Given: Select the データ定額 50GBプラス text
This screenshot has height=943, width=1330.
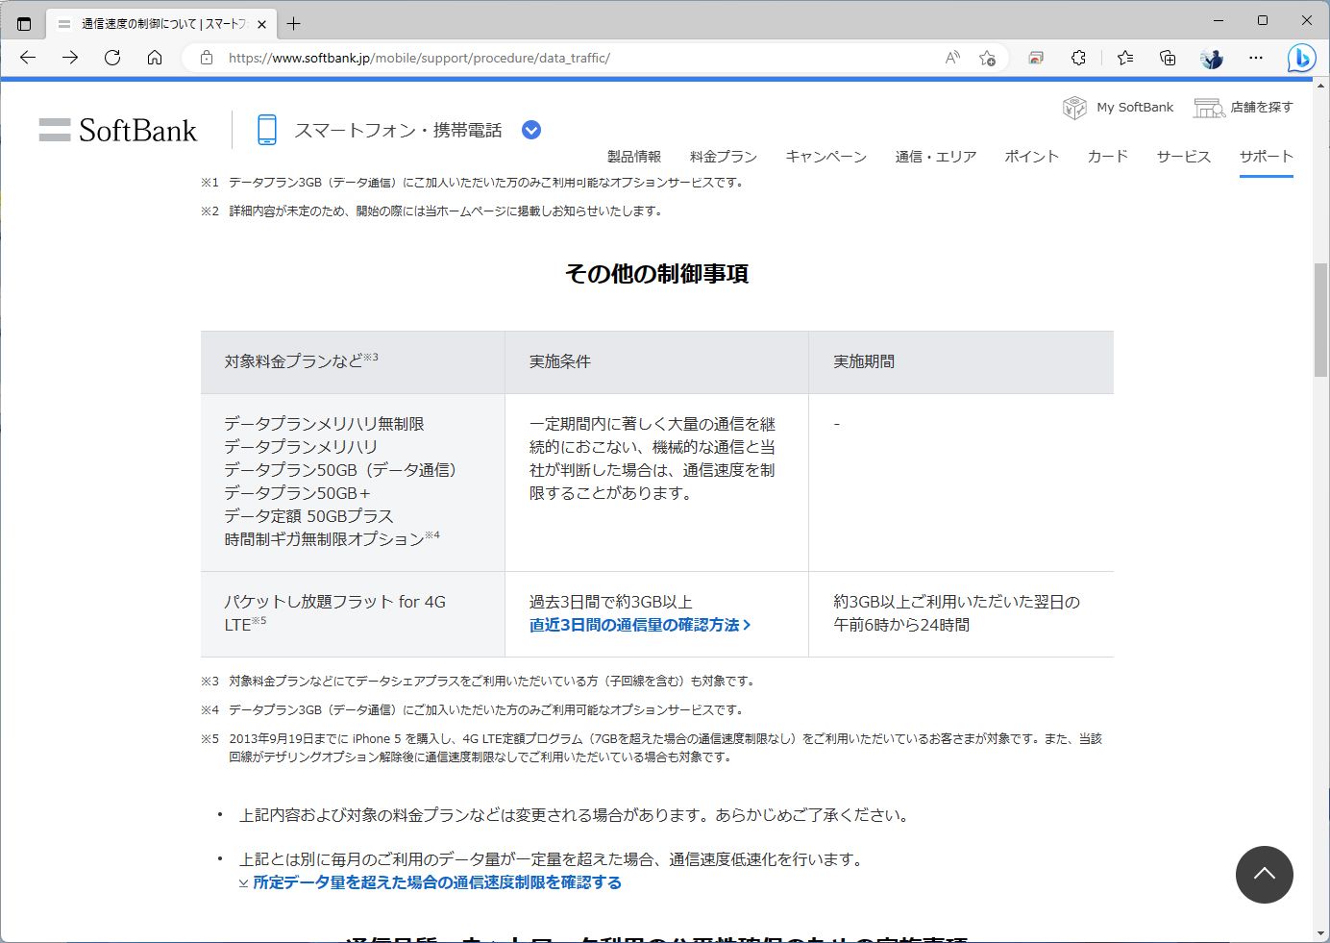Looking at the screenshot, I should point(308,516).
